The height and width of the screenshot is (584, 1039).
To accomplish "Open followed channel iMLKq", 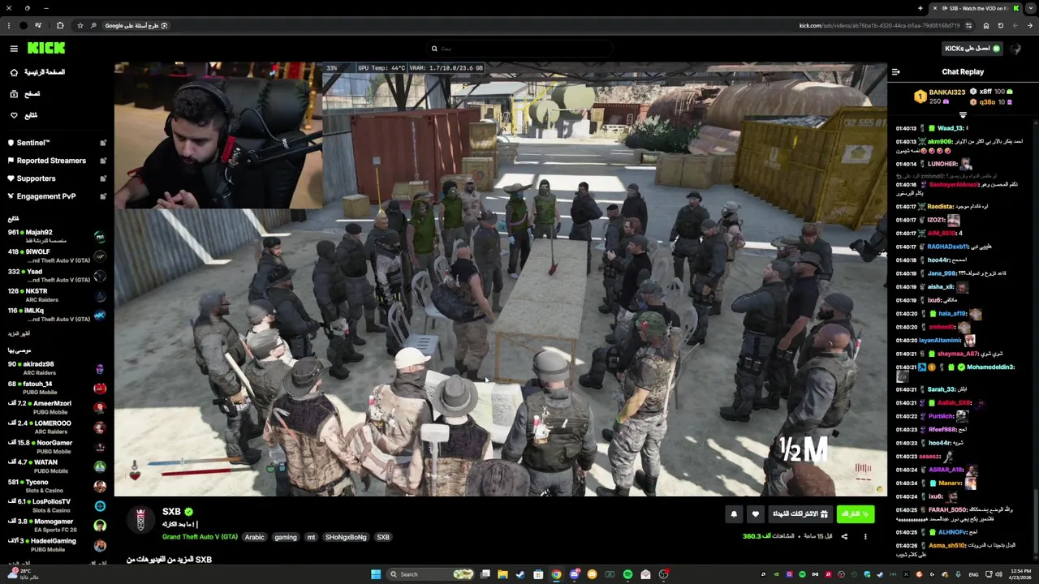I will coord(57,315).
